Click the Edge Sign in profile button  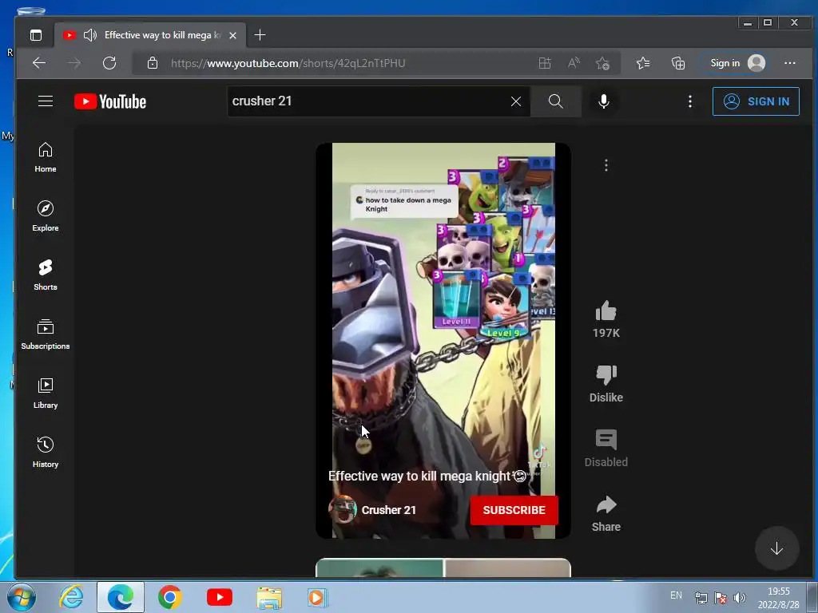(x=737, y=63)
